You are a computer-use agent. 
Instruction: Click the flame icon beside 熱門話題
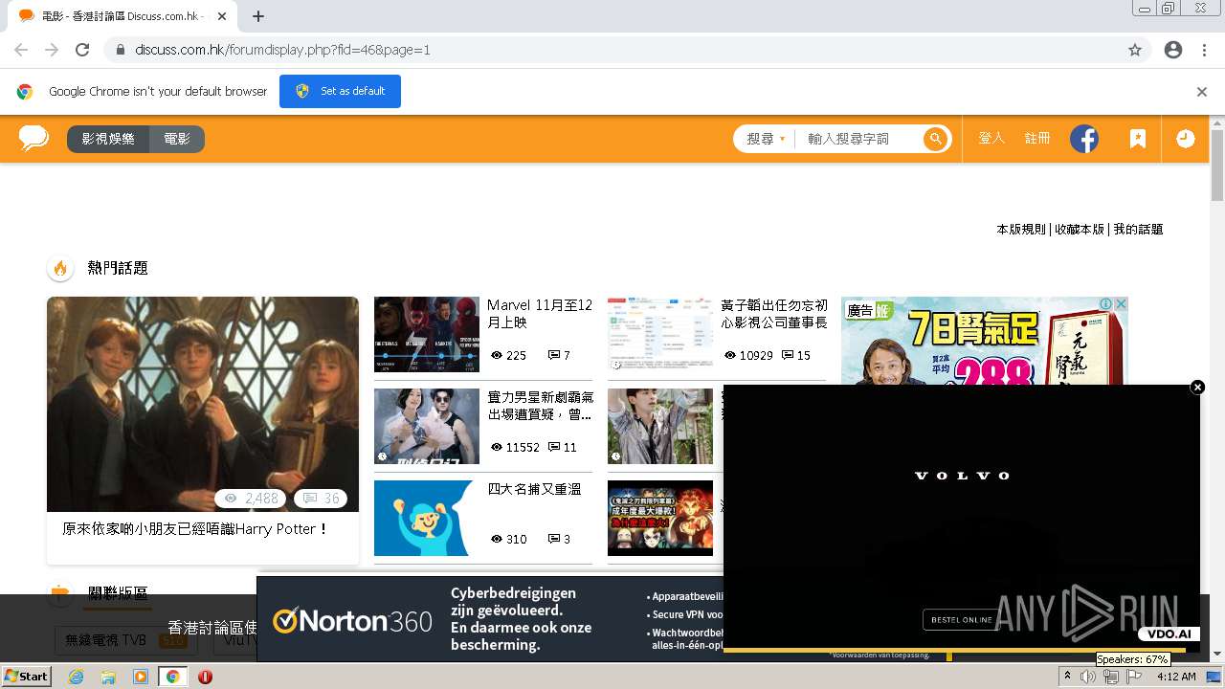click(x=60, y=268)
